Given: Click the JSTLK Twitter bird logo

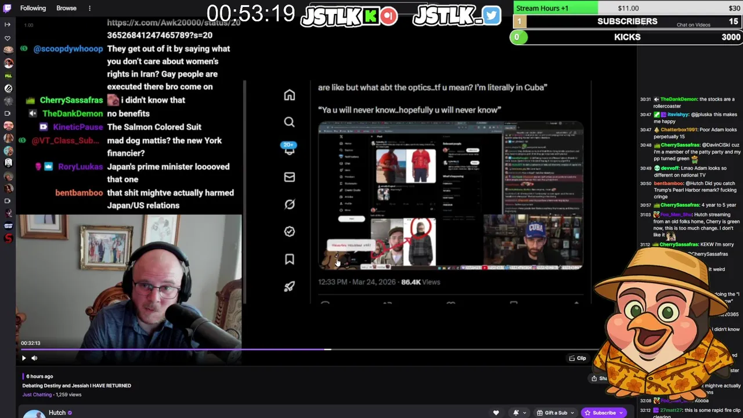Looking at the screenshot, I should point(456,16).
